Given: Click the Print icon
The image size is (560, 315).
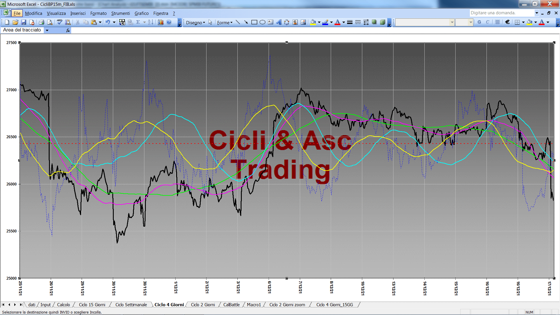Looking at the screenshot, I should tap(41, 22).
